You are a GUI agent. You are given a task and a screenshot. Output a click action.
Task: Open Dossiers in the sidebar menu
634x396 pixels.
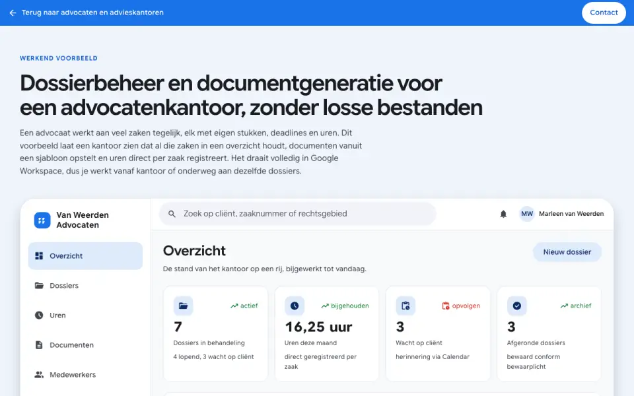[85, 286]
